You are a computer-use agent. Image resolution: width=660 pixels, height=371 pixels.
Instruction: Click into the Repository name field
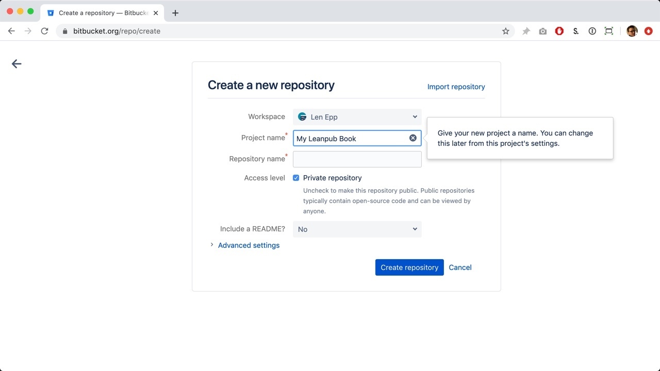(x=357, y=159)
